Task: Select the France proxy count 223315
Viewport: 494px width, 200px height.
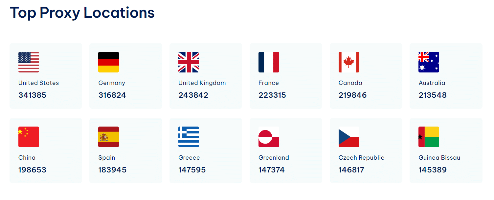Action: (x=272, y=95)
